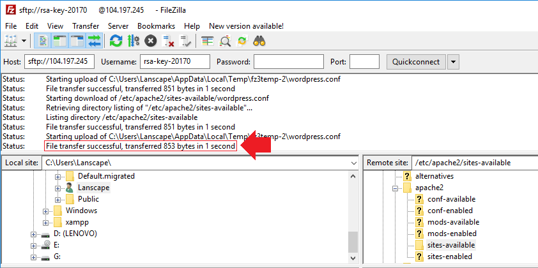Select the Lanscape local folder
The image size is (538, 268).
point(93,188)
